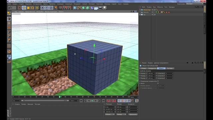This screenshot has height=120, width=213.
Task: Click the Make Editable icon in left sidebar
Action: (x=9, y=13)
